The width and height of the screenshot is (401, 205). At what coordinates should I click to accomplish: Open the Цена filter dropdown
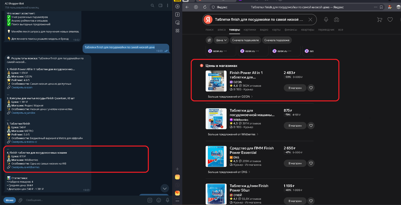(x=222, y=40)
